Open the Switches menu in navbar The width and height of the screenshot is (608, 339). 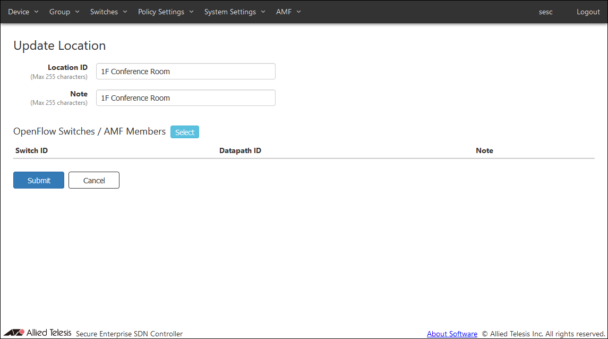[108, 12]
